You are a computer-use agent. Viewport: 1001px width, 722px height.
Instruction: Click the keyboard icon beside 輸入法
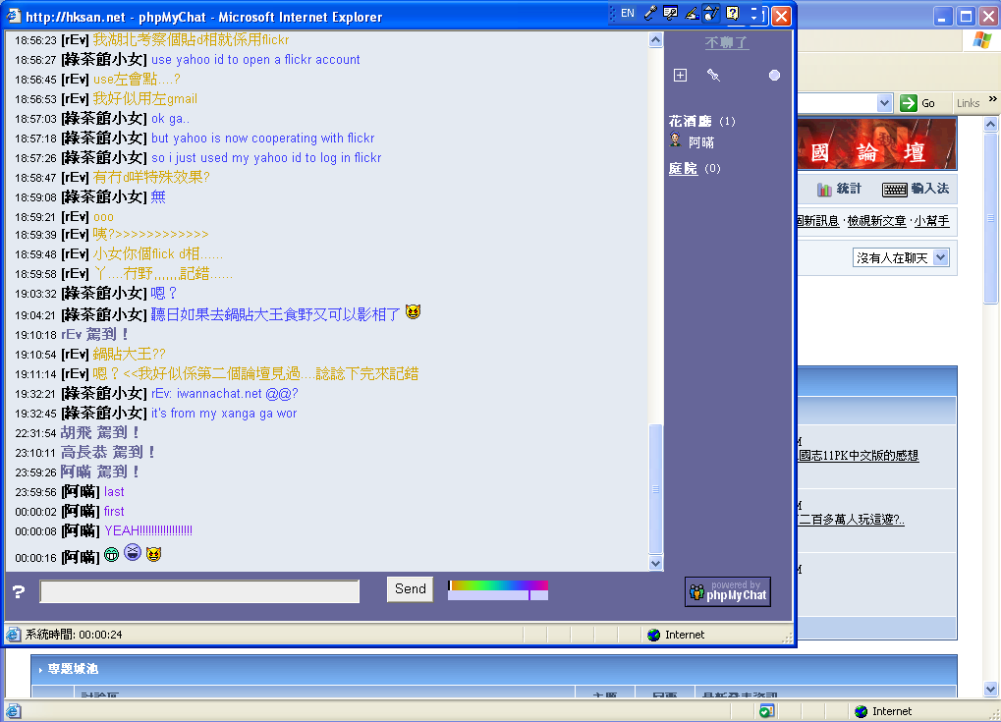[x=894, y=189]
